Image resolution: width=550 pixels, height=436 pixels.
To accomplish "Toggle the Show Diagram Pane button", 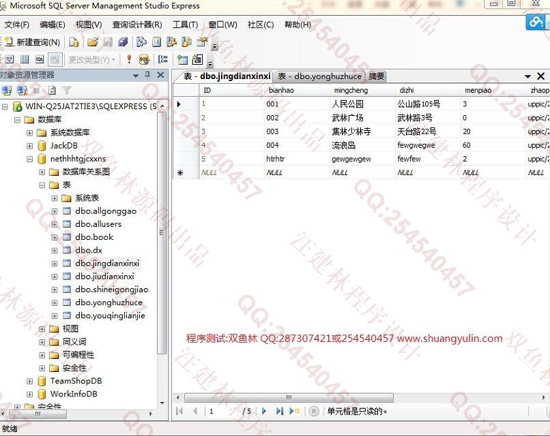I will (10, 59).
